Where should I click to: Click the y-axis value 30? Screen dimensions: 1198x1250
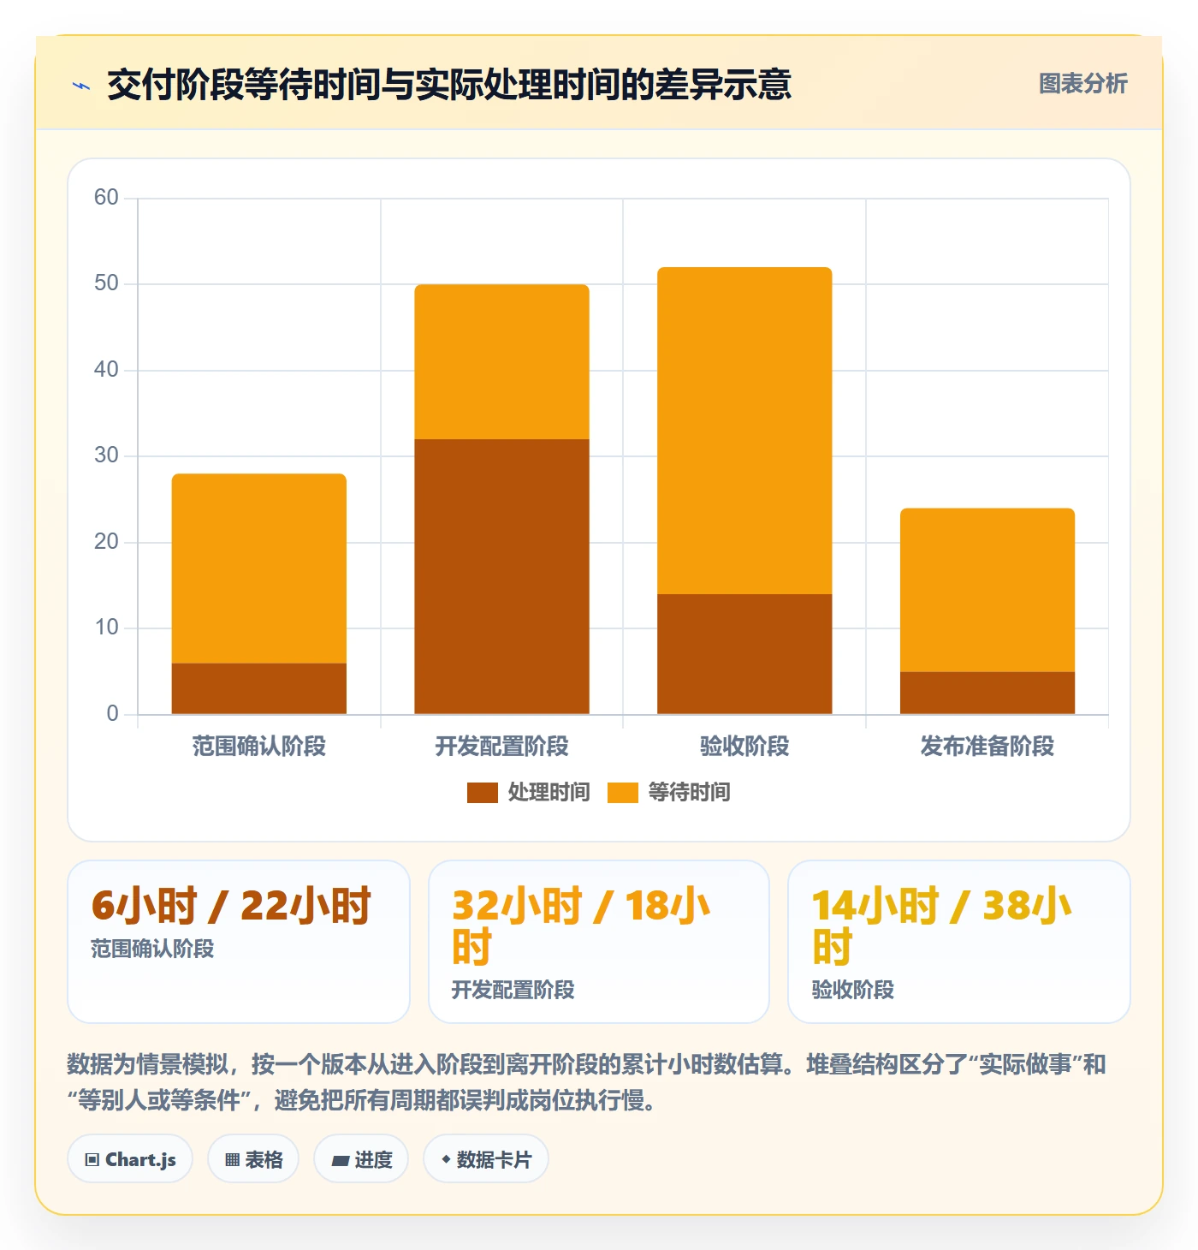point(106,455)
